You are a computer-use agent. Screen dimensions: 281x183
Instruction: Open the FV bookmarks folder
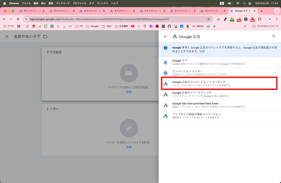tap(79, 26)
